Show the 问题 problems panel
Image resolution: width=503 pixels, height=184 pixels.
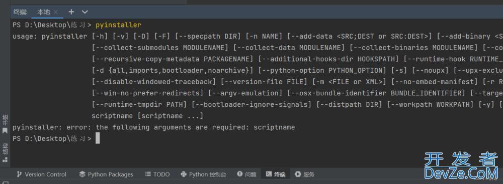[x=246, y=174]
